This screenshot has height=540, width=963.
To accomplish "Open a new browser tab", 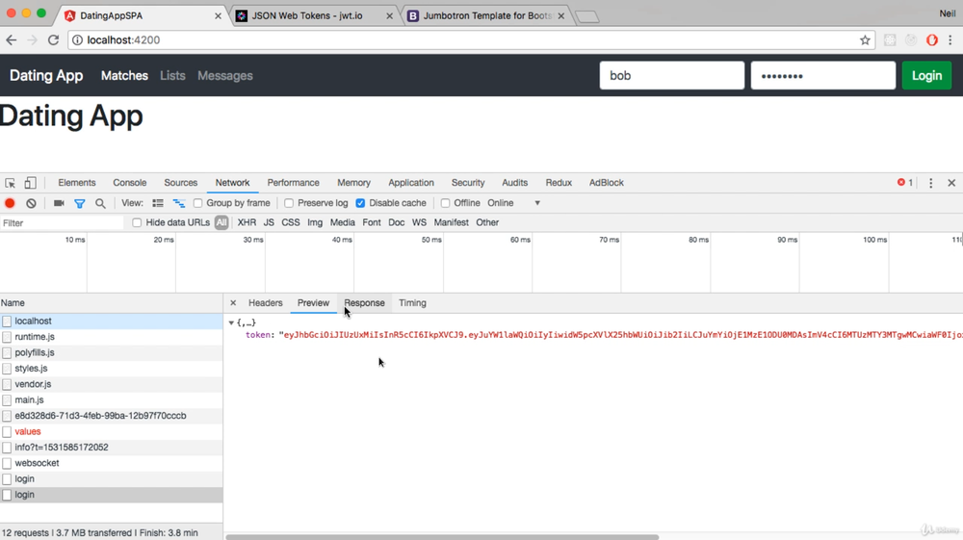I will point(587,16).
